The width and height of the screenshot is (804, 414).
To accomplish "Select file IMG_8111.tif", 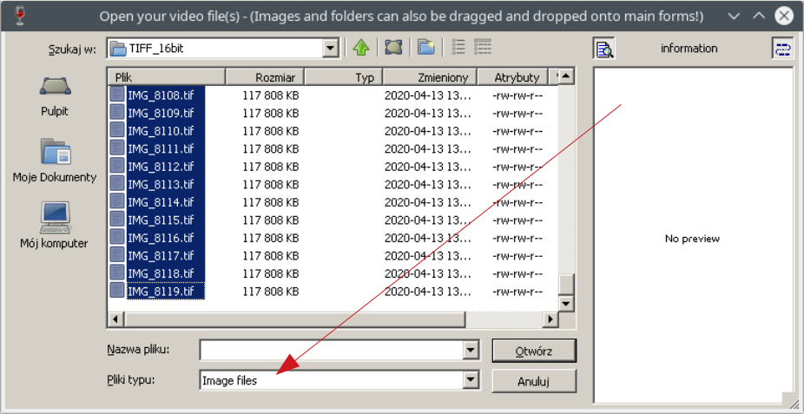I will click(161, 149).
